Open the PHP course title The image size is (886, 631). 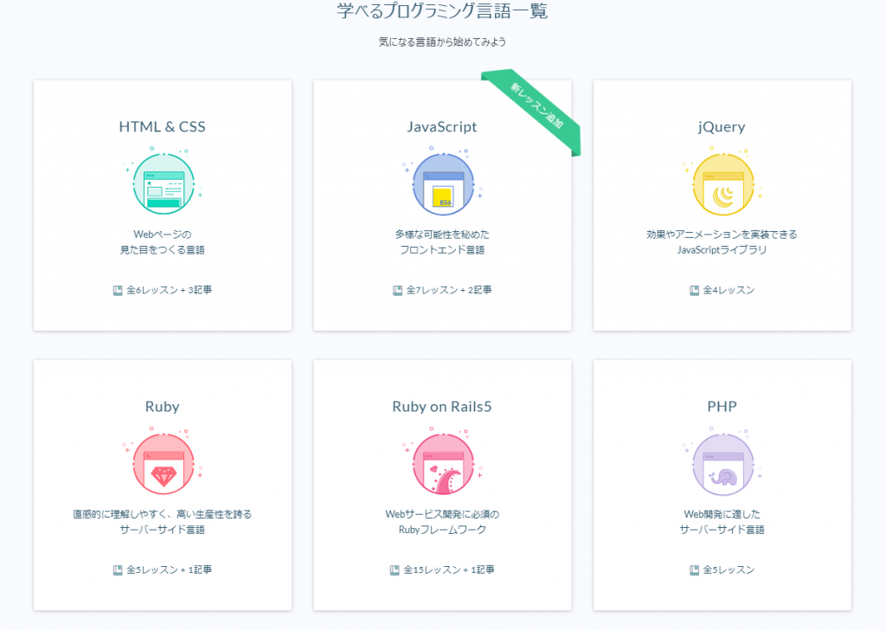(x=722, y=407)
